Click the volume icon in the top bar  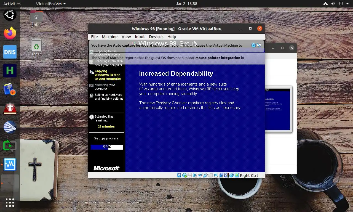tap(333, 4)
